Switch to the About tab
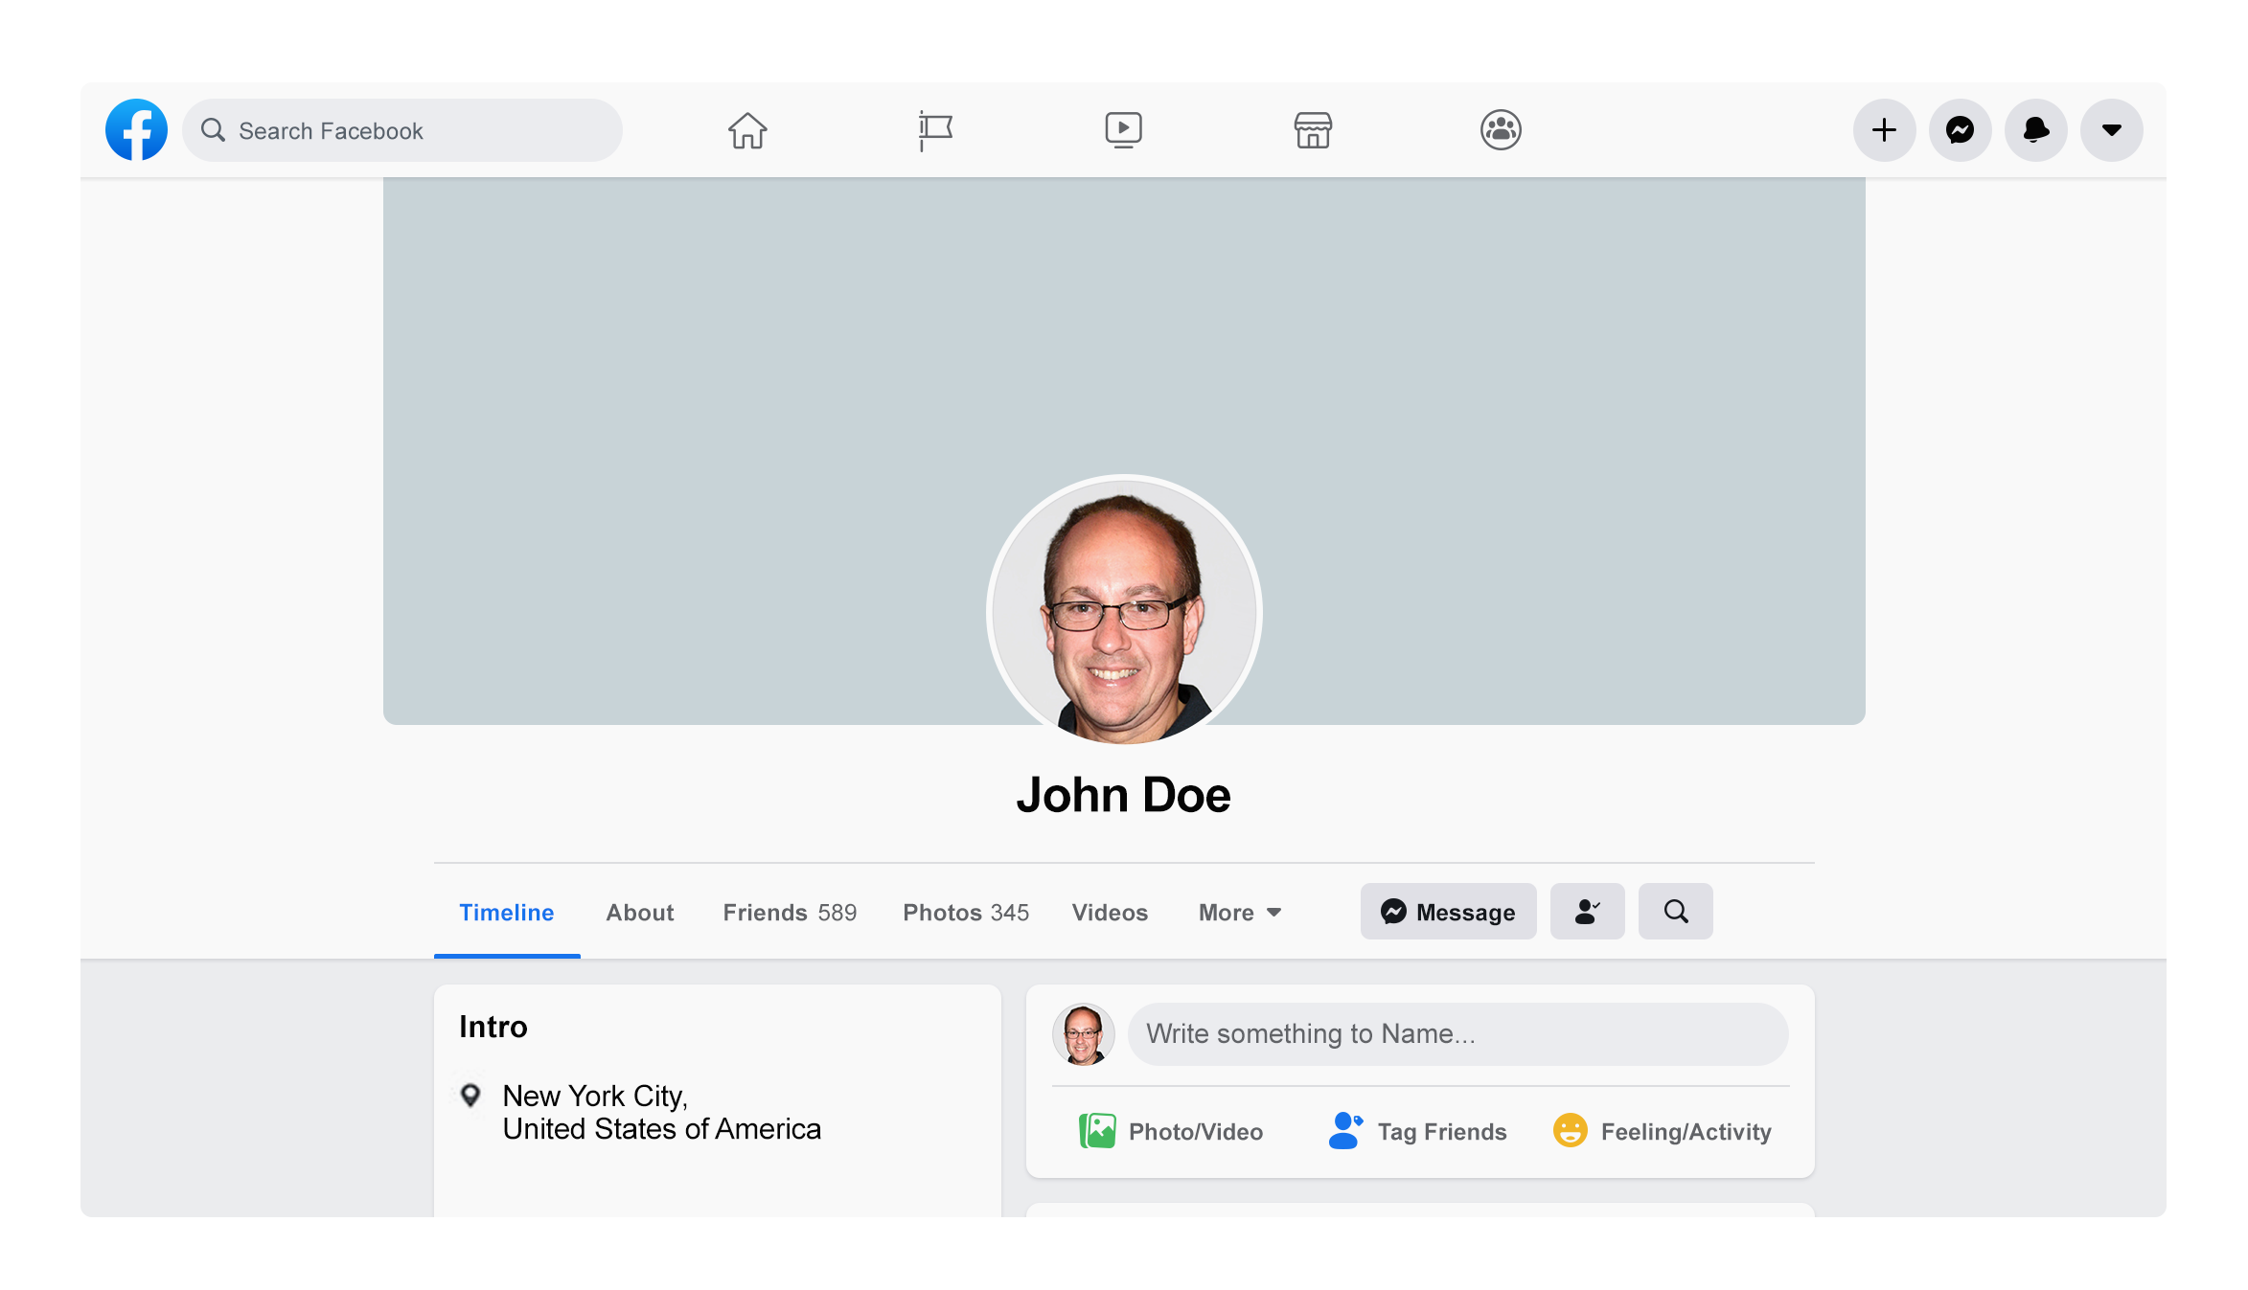Screen dimensions: 2248x1290 [640, 913]
